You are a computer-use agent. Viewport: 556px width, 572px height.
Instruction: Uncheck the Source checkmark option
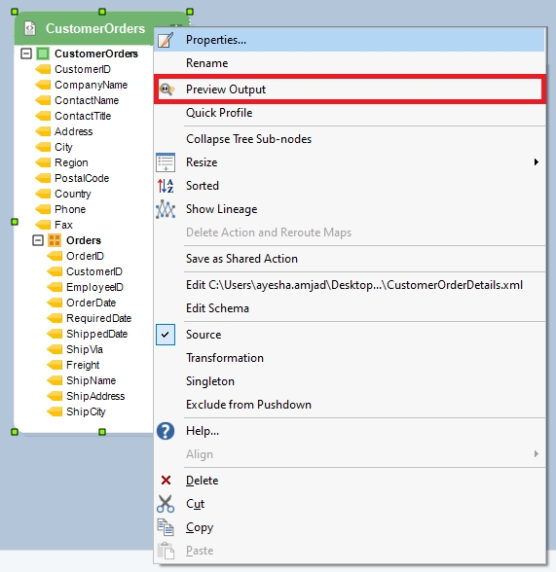tap(204, 335)
